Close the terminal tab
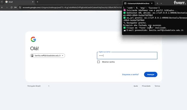Screen dimensions: 187x110 point(152,4)
